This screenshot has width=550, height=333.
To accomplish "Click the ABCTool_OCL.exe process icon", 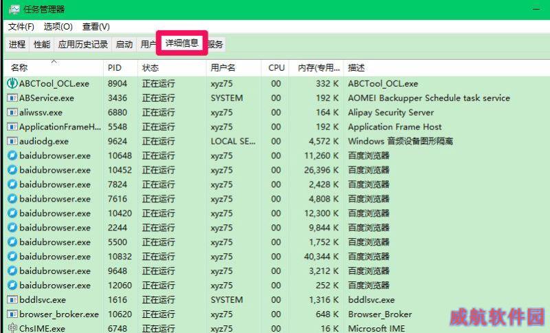I will coord(12,83).
